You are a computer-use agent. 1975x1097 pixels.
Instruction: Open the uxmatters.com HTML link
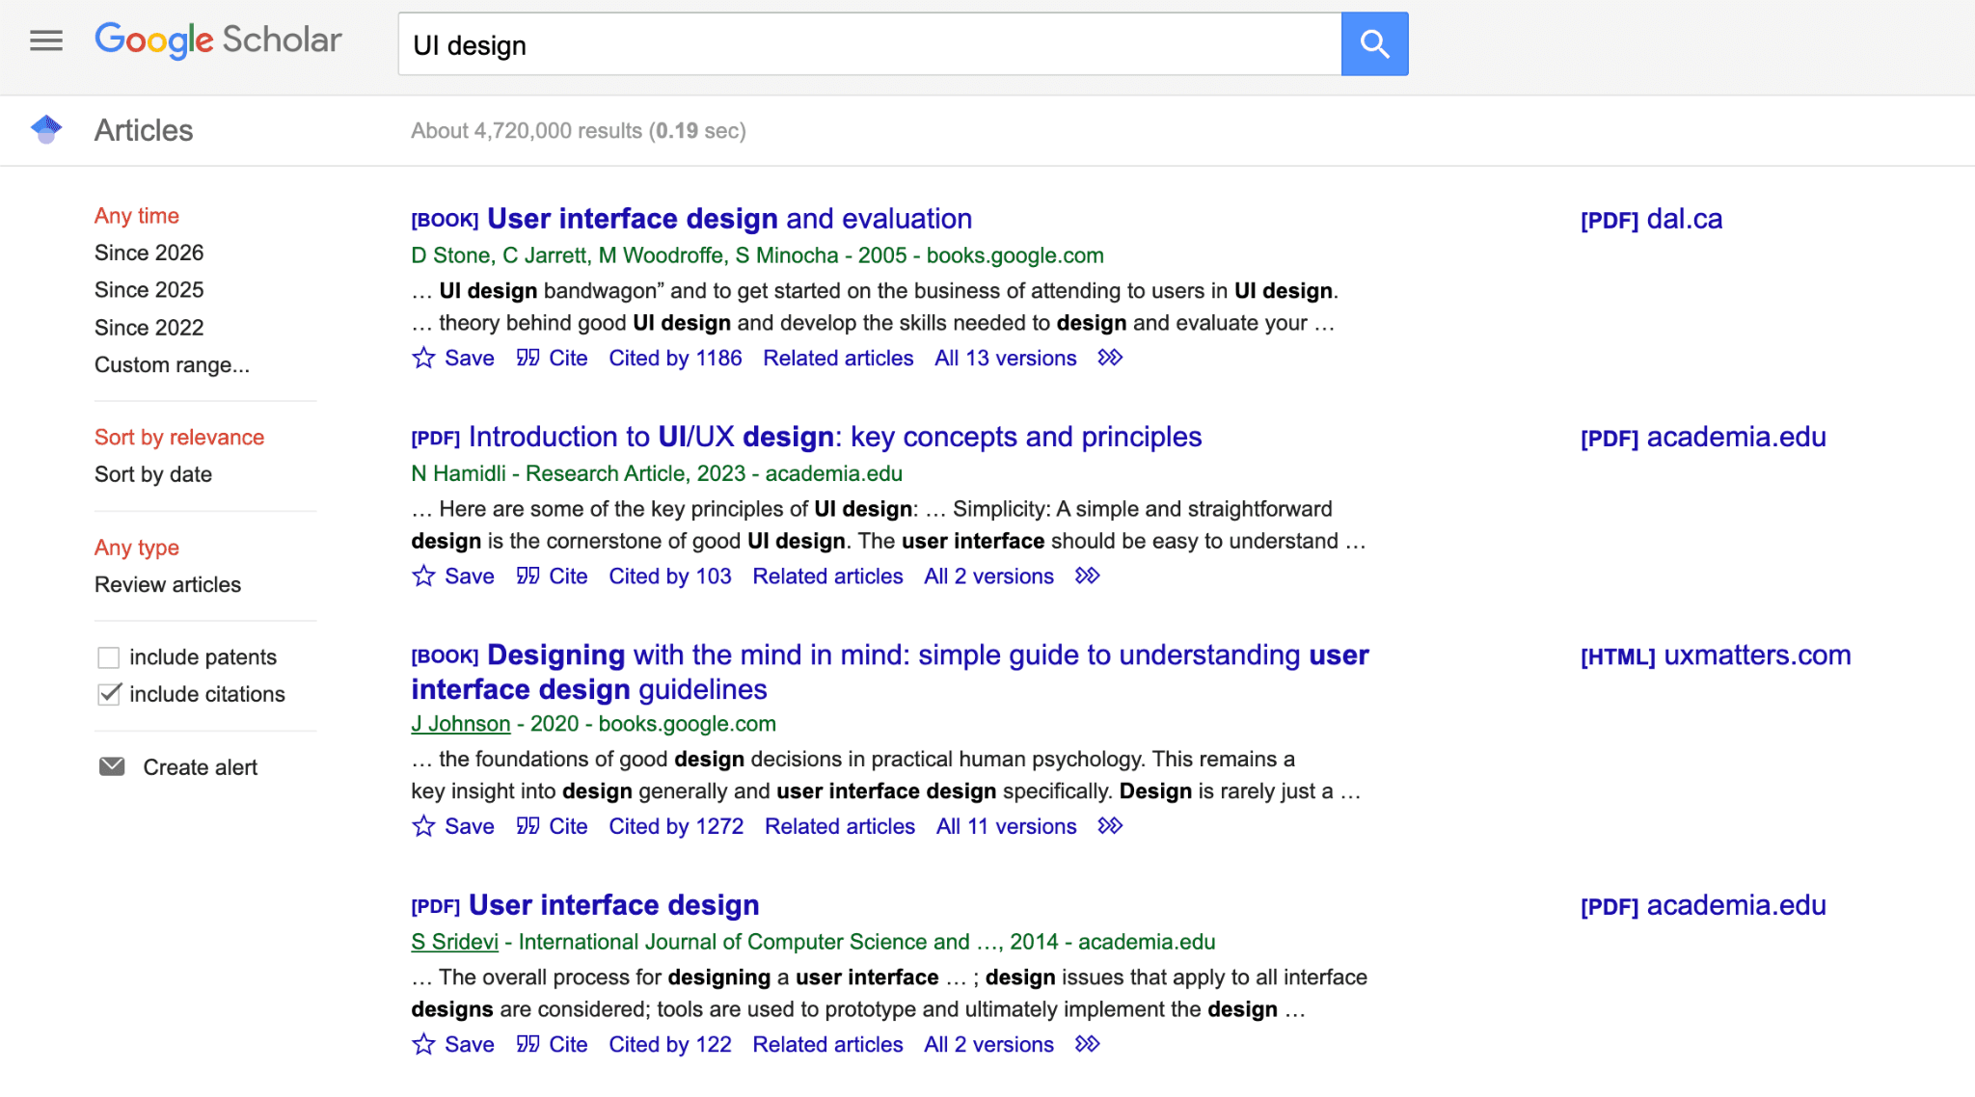coord(1716,655)
